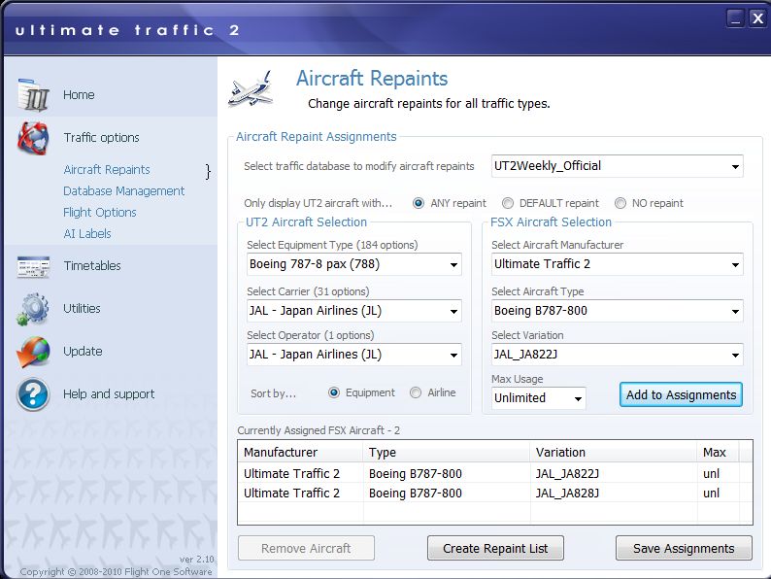
Task: Click the Update globe arrow icon
Action: coord(33,352)
